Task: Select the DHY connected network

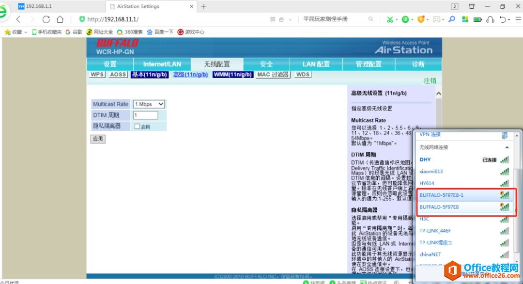Action: (x=464, y=160)
